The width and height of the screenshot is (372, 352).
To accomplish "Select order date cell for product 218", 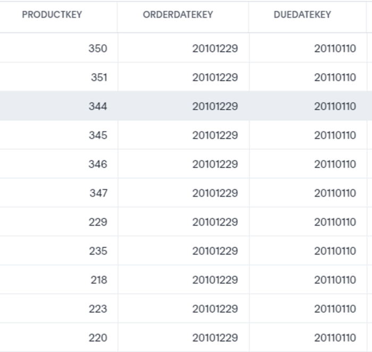I will (215, 280).
